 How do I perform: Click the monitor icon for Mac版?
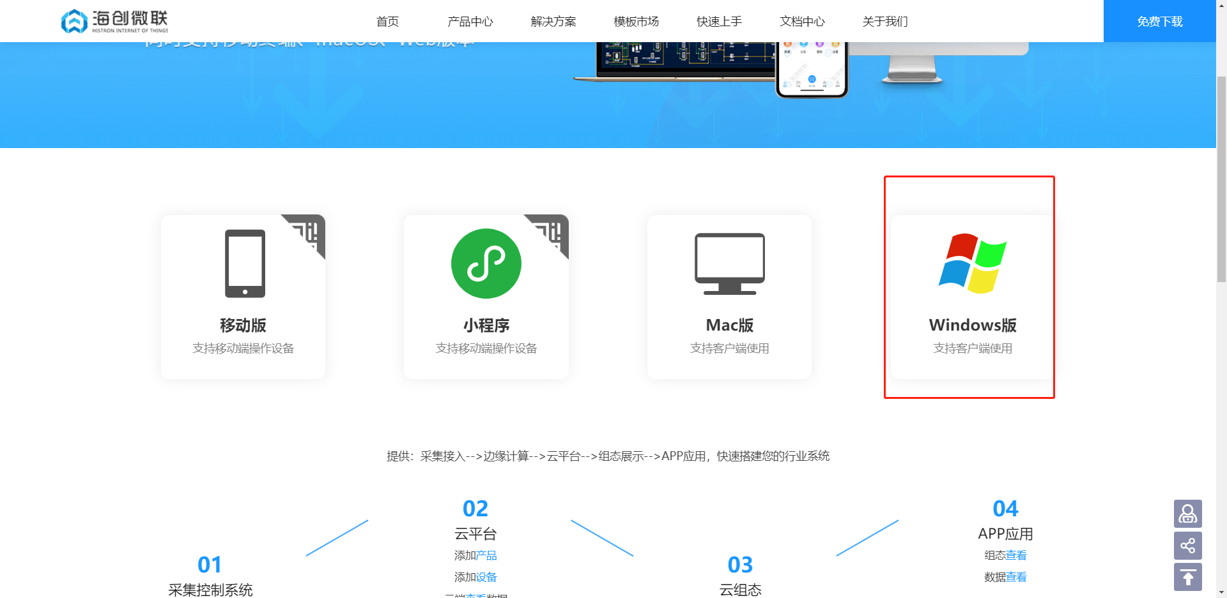click(730, 264)
